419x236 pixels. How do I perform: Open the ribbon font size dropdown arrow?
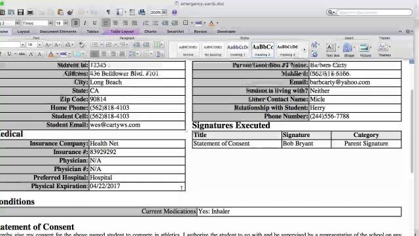tap(39, 45)
